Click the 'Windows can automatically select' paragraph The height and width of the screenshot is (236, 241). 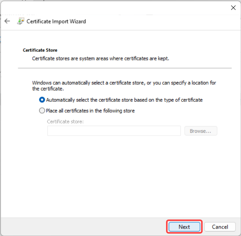[x=124, y=86]
